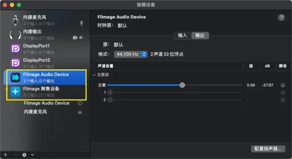Click the alert sound indicator for 内建输出

(75, 38)
